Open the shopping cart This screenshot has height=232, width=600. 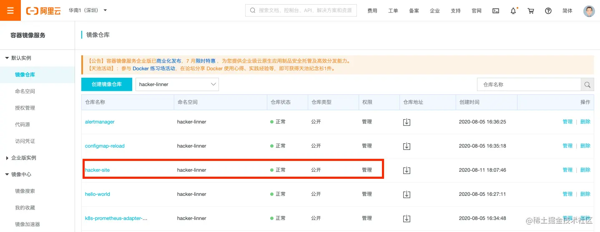click(531, 11)
